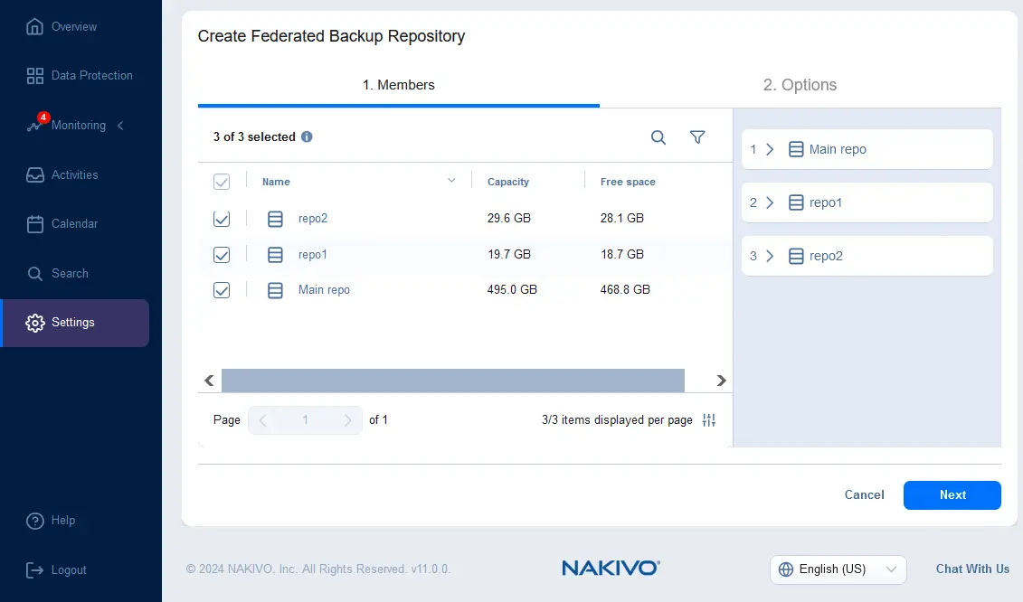Go to previous page arrow in pagination

tap(262, 420)
